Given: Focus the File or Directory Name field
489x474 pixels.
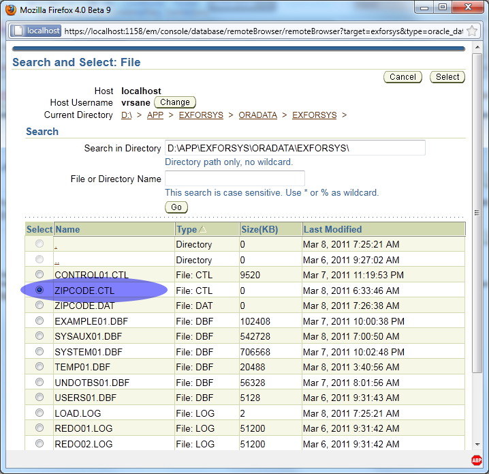Looking at the screenshot, I should point(225,179).
